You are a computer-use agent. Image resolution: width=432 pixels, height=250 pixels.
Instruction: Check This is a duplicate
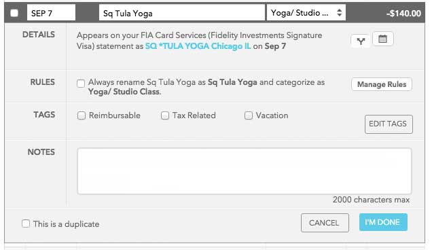point(26,224)
